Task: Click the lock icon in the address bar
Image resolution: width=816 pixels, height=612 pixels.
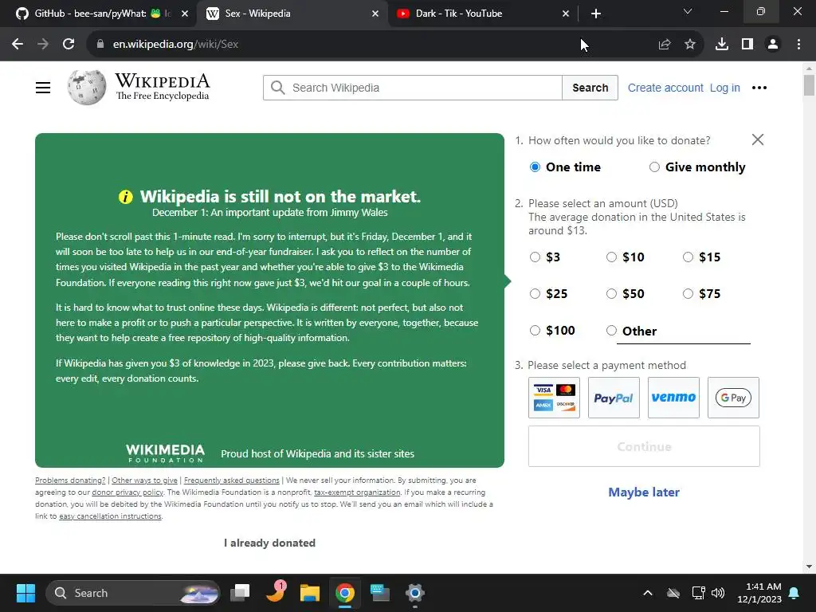Action: coord(100,45)
